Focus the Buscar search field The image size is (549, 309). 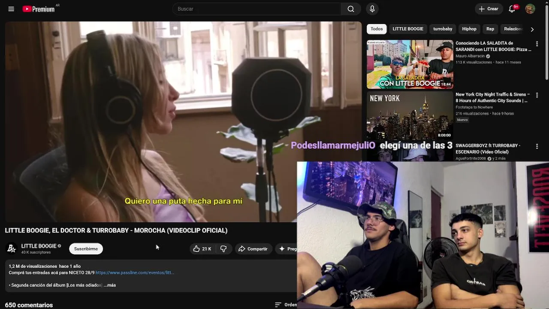(x=256, y=9)
